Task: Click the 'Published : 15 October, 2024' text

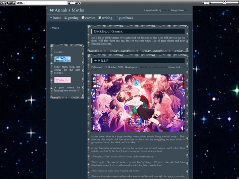Action: (x=108, y=67)
